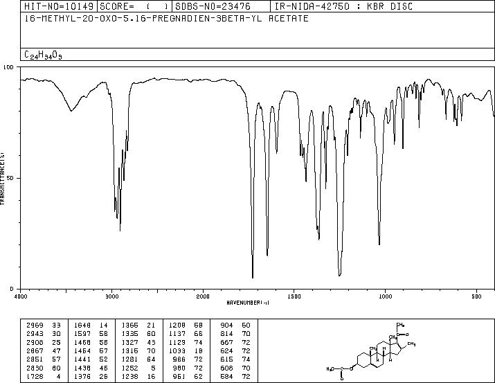Click the molecular formula C24H34O3
Viewport: 495px width, 383px height.
pyautogui.click(x=43, y=55)
